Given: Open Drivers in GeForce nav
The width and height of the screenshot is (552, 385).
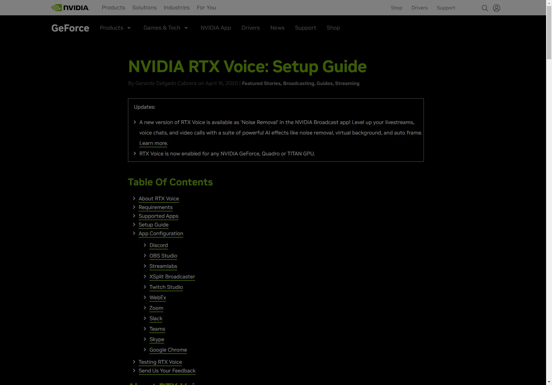Looking at the screenshot, I should (251, 28).
